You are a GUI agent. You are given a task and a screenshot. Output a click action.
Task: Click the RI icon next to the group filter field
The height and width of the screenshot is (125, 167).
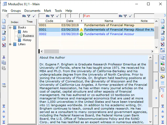tap(24, 16)
